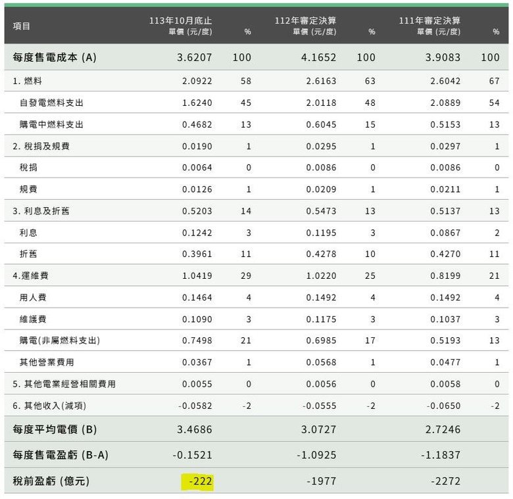
Task: Select value 0.4278
Action: pyautogui.click(x=321, y=254)
